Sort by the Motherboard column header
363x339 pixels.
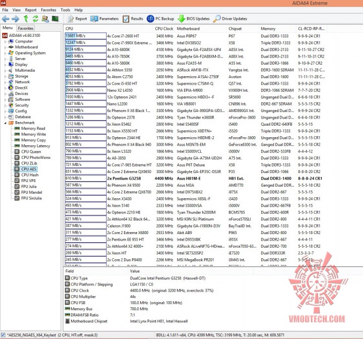click(x=201, y=29)
